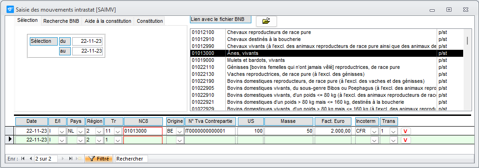The image size is (479, 168).
Task: Click the Fact. Euro column header
Action: pyautogui.click(x=333, y=121)
